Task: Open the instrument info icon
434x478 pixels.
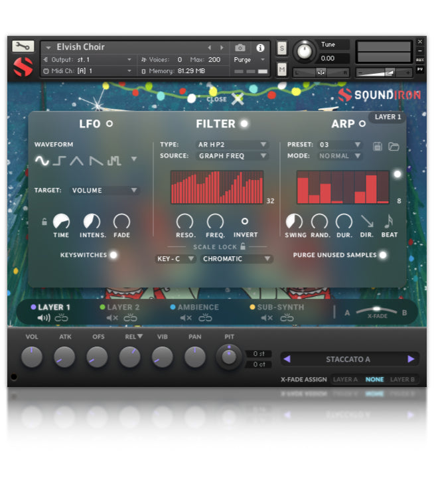Action: coord(259,48)
